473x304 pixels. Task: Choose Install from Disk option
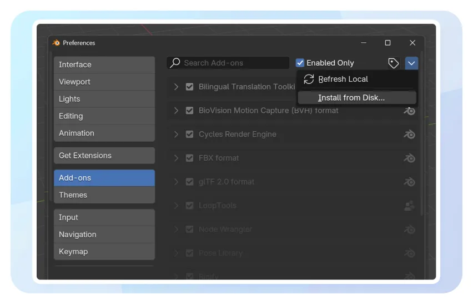pos(351,98)
